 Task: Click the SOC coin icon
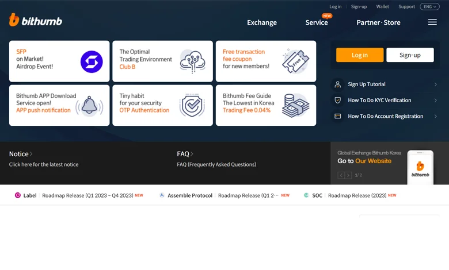click(306, 195)
